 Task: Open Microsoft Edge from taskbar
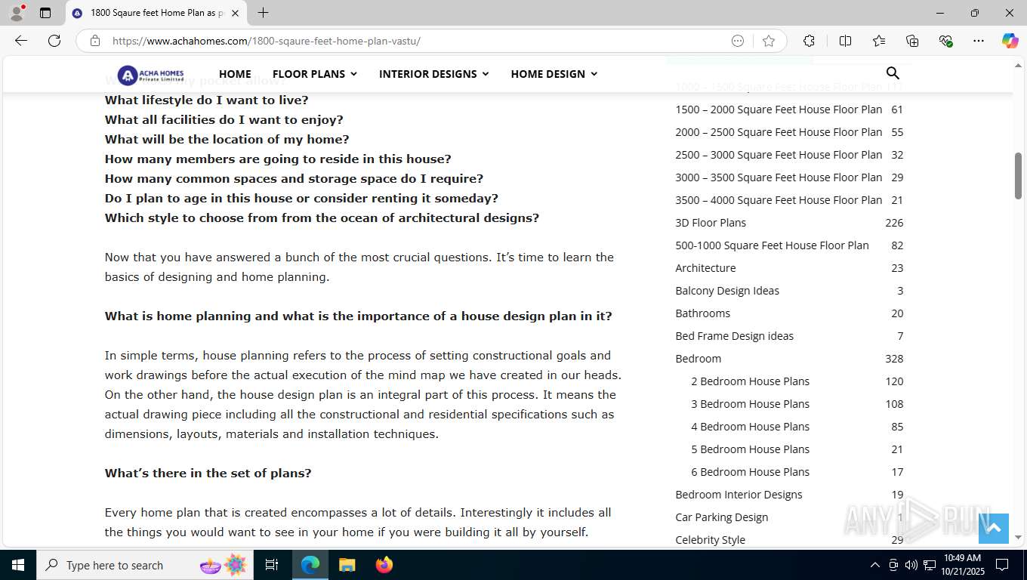[310, 565]
